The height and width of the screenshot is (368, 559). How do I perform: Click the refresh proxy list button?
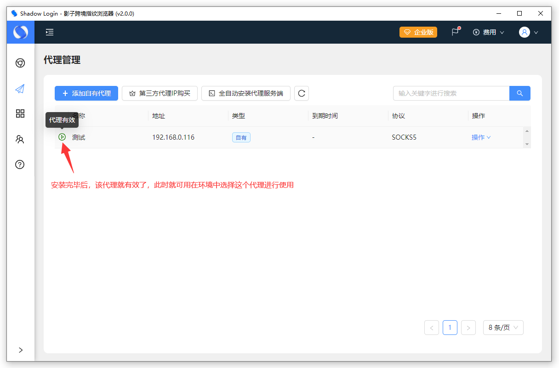coord(302,93)
